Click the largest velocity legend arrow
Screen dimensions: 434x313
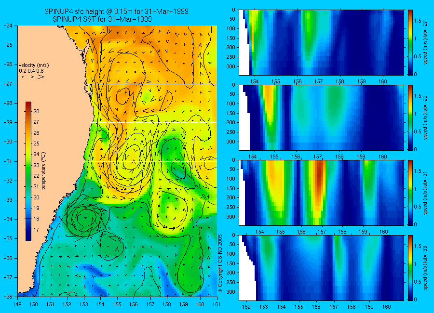(x=41, y=77)
